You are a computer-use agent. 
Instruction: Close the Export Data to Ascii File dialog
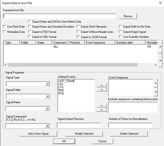(160, 3)
